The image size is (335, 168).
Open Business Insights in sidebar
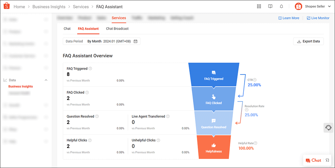pyautogui.click(x=20, y=86)
